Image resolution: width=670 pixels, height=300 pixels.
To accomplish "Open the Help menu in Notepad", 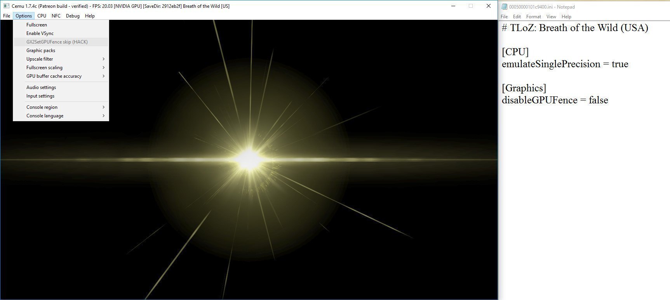I will point(566,17).
